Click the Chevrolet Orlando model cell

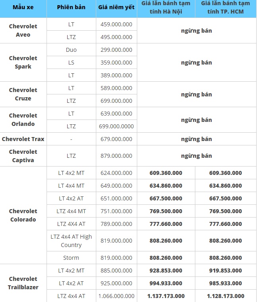[23, 120]
